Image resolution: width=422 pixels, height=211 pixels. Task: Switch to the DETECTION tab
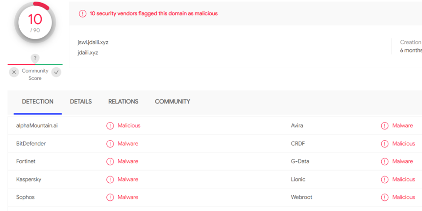pyautogui.click(x=38, y=102)
